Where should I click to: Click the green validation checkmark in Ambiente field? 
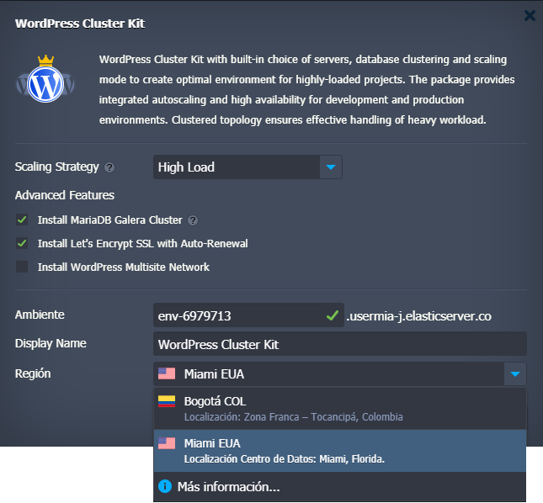pos(332,315)
